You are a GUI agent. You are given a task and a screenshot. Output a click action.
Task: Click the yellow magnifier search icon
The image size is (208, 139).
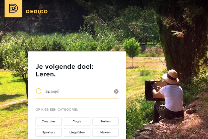click(39, 91)
